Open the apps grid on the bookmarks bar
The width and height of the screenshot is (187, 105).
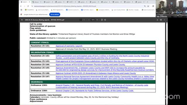(21, 10)
